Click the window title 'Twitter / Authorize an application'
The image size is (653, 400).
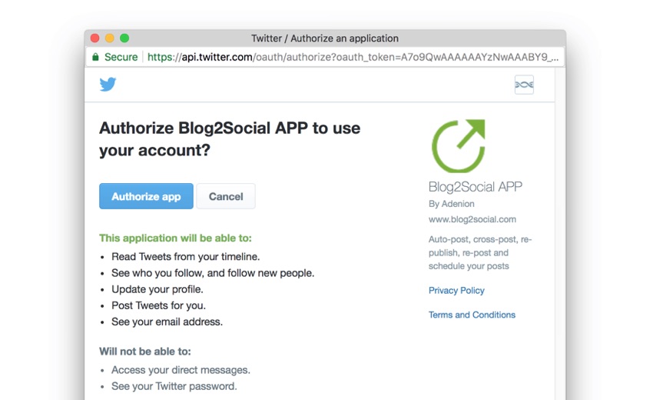pos(325,38)
